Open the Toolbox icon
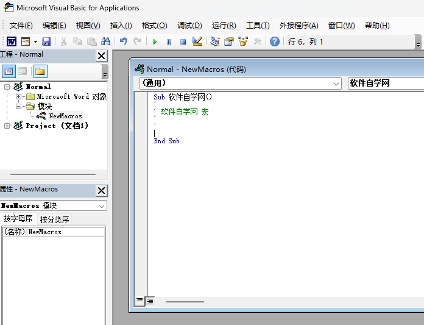This screenshot has height=325, width=424. click(257, 41)
